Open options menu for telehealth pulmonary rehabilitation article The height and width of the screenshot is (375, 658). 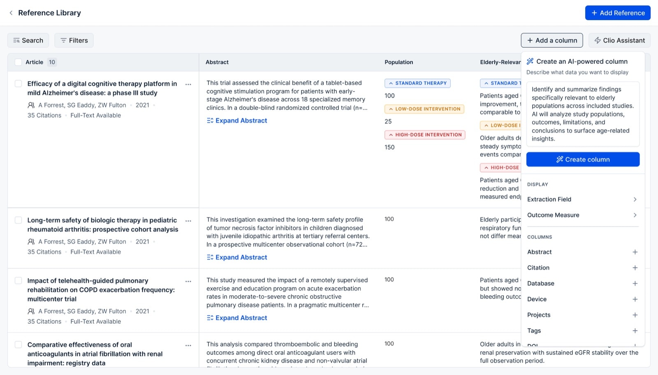click(188, 282)
